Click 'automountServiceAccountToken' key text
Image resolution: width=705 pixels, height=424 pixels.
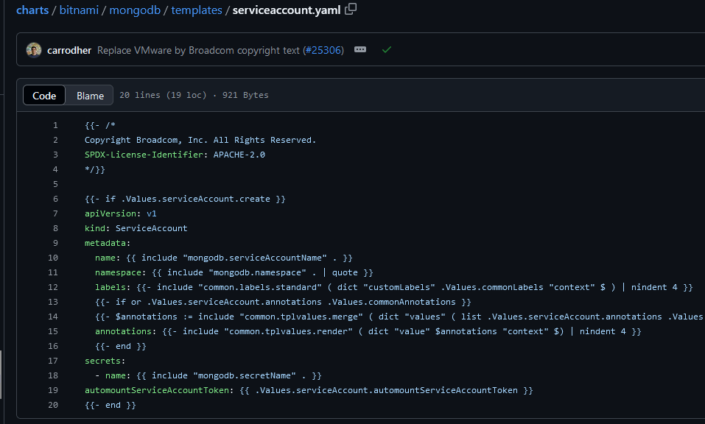(x=157, y=390)
